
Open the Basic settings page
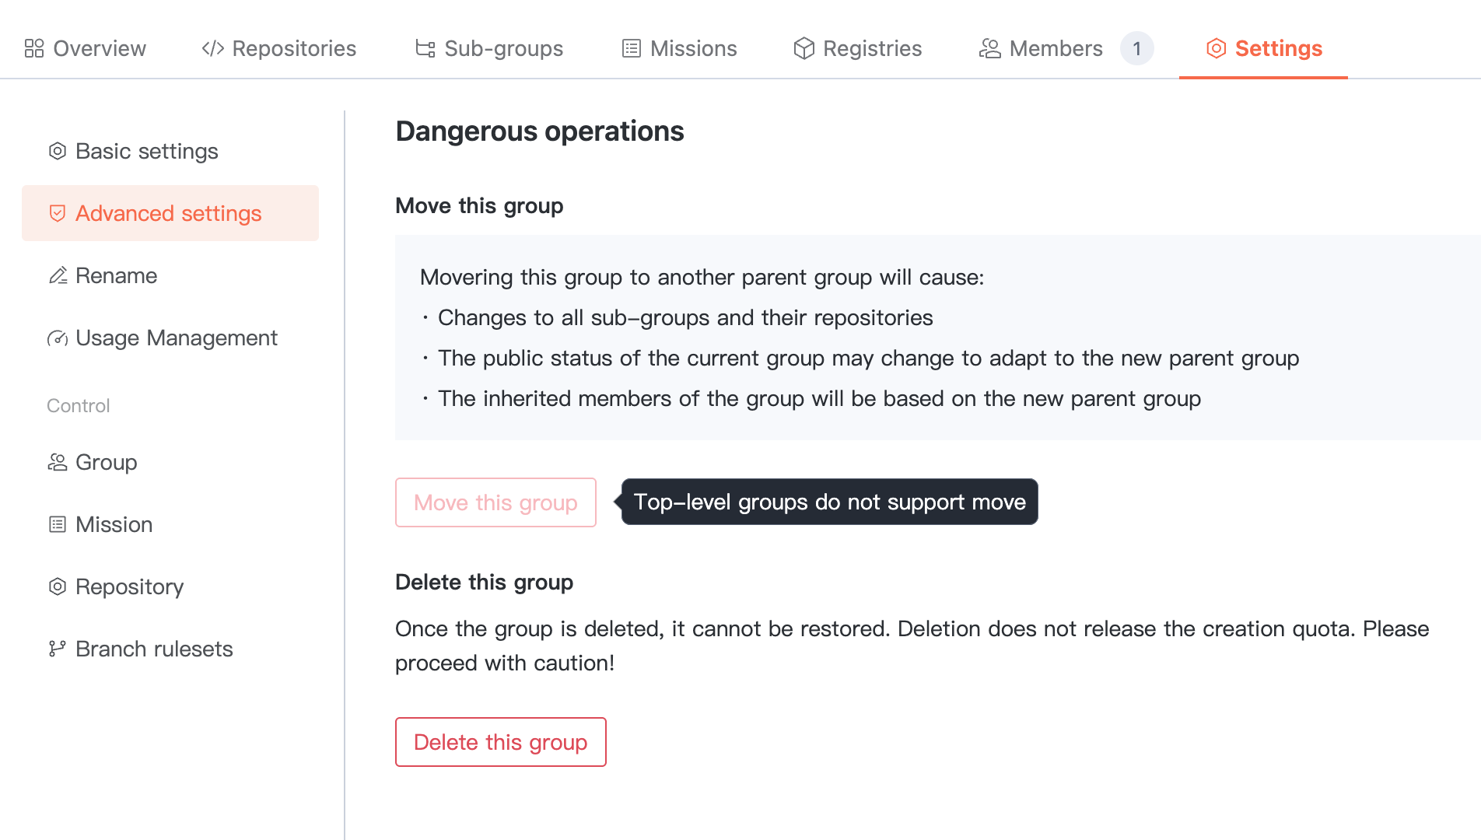click(x=146, y=151)
